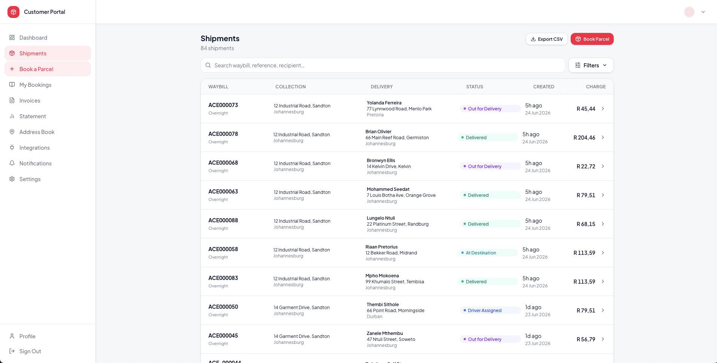Click the Integrations plug icon

[x=12, y=147]
